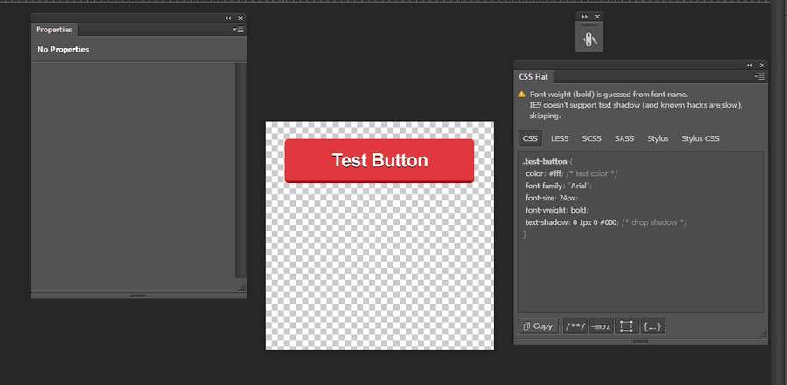787x385 pixels.
Task: Toggle the /**/ comments option
Action: [575, 326]
